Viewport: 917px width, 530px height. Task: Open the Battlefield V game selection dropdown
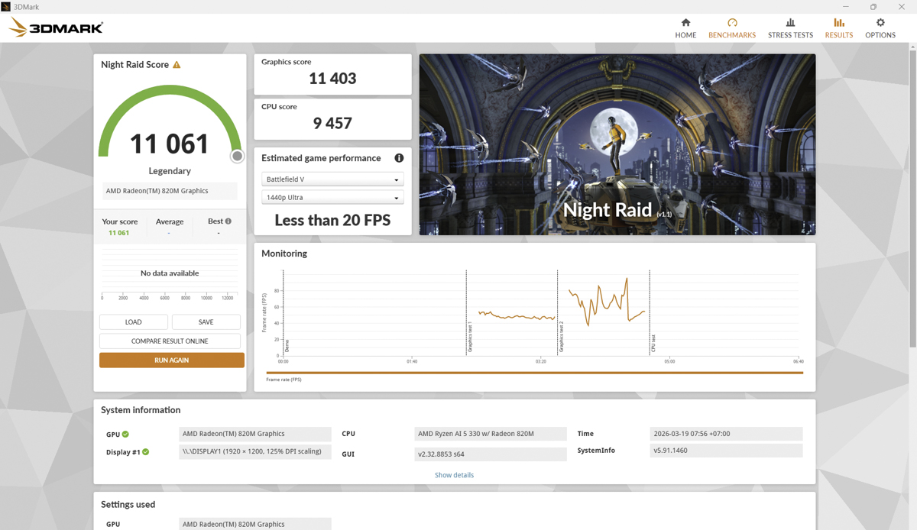tap(332, 179)
